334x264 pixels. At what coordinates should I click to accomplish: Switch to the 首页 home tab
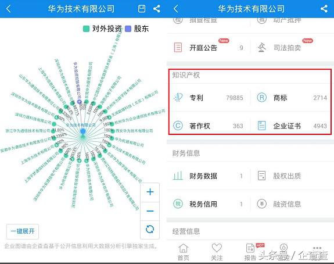coord(184,252)
